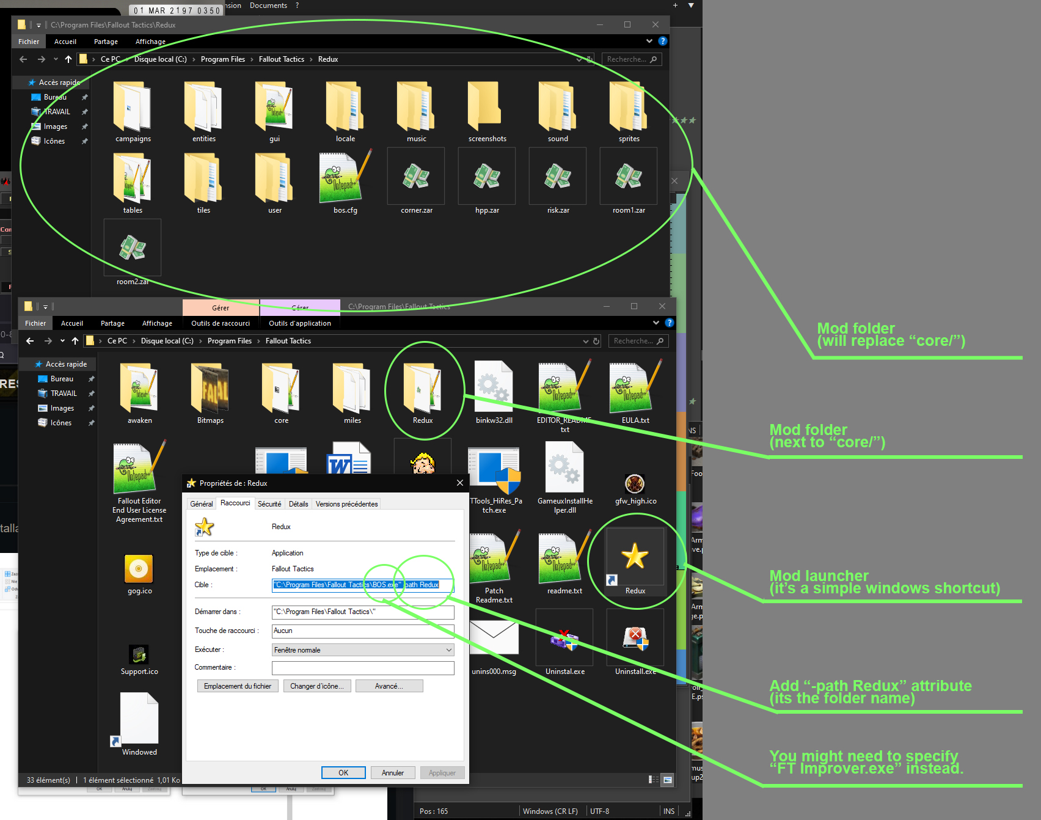Open the locale folder
The height and width of the screenshot is (820, 1041).
345,112
